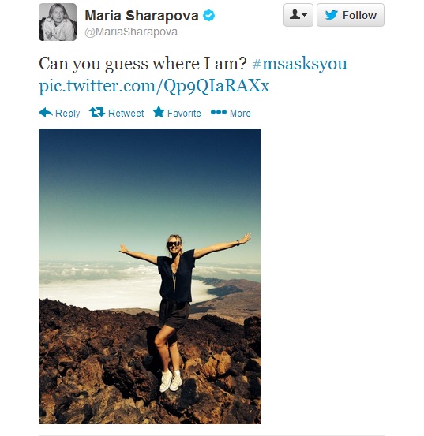This screenshot has height=436, width=424.
Task: Open the @MariaSharapova handle link
Action: point(131,32)
